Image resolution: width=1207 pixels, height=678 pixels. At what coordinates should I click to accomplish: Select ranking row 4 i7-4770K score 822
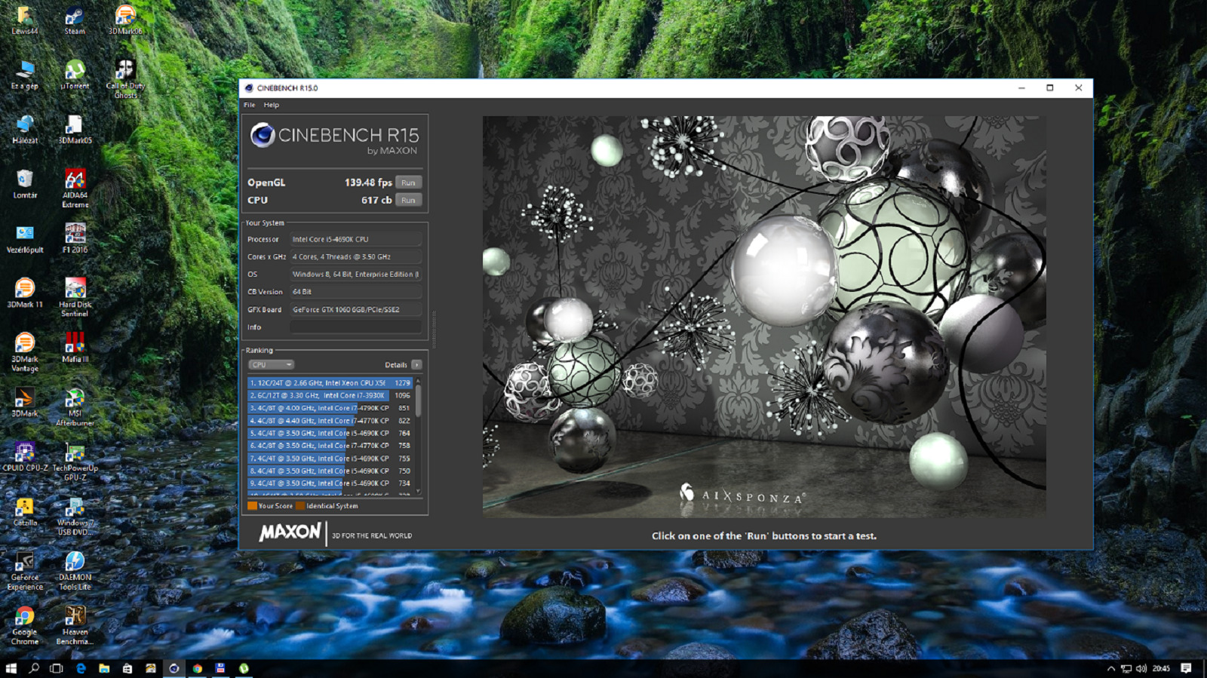click(330, 421)
